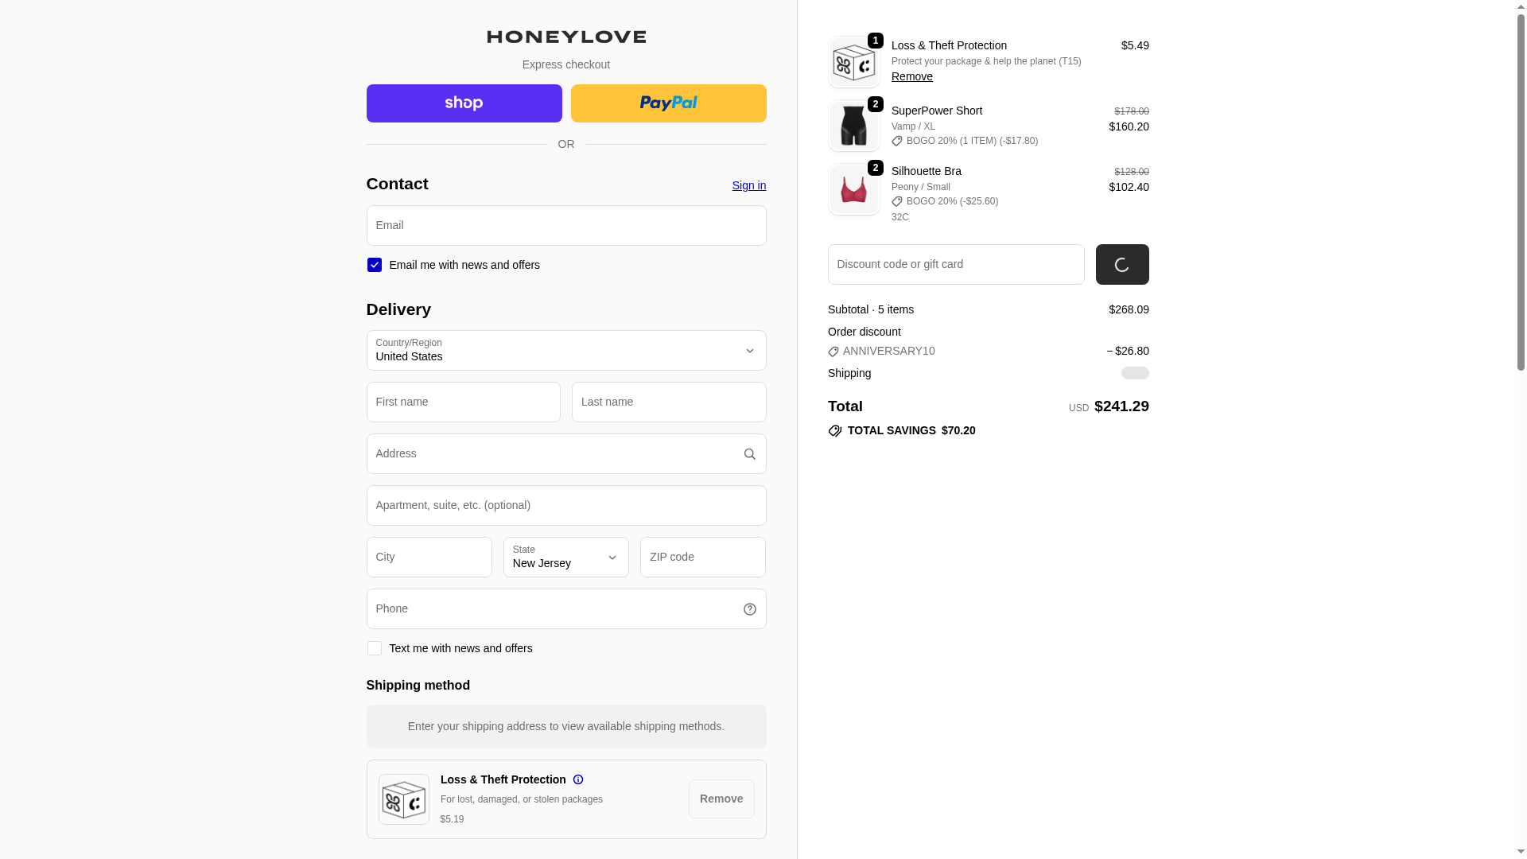Uncheck Email me with news and offers
This screenshot has width=1527, height=859.
click(374, 265)
